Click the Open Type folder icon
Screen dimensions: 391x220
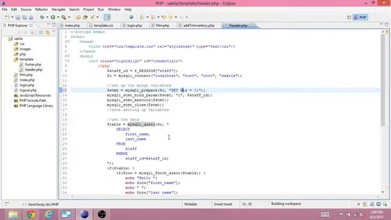tap(78, 17)
